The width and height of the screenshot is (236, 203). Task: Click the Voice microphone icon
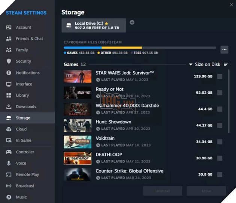(9, 163)
